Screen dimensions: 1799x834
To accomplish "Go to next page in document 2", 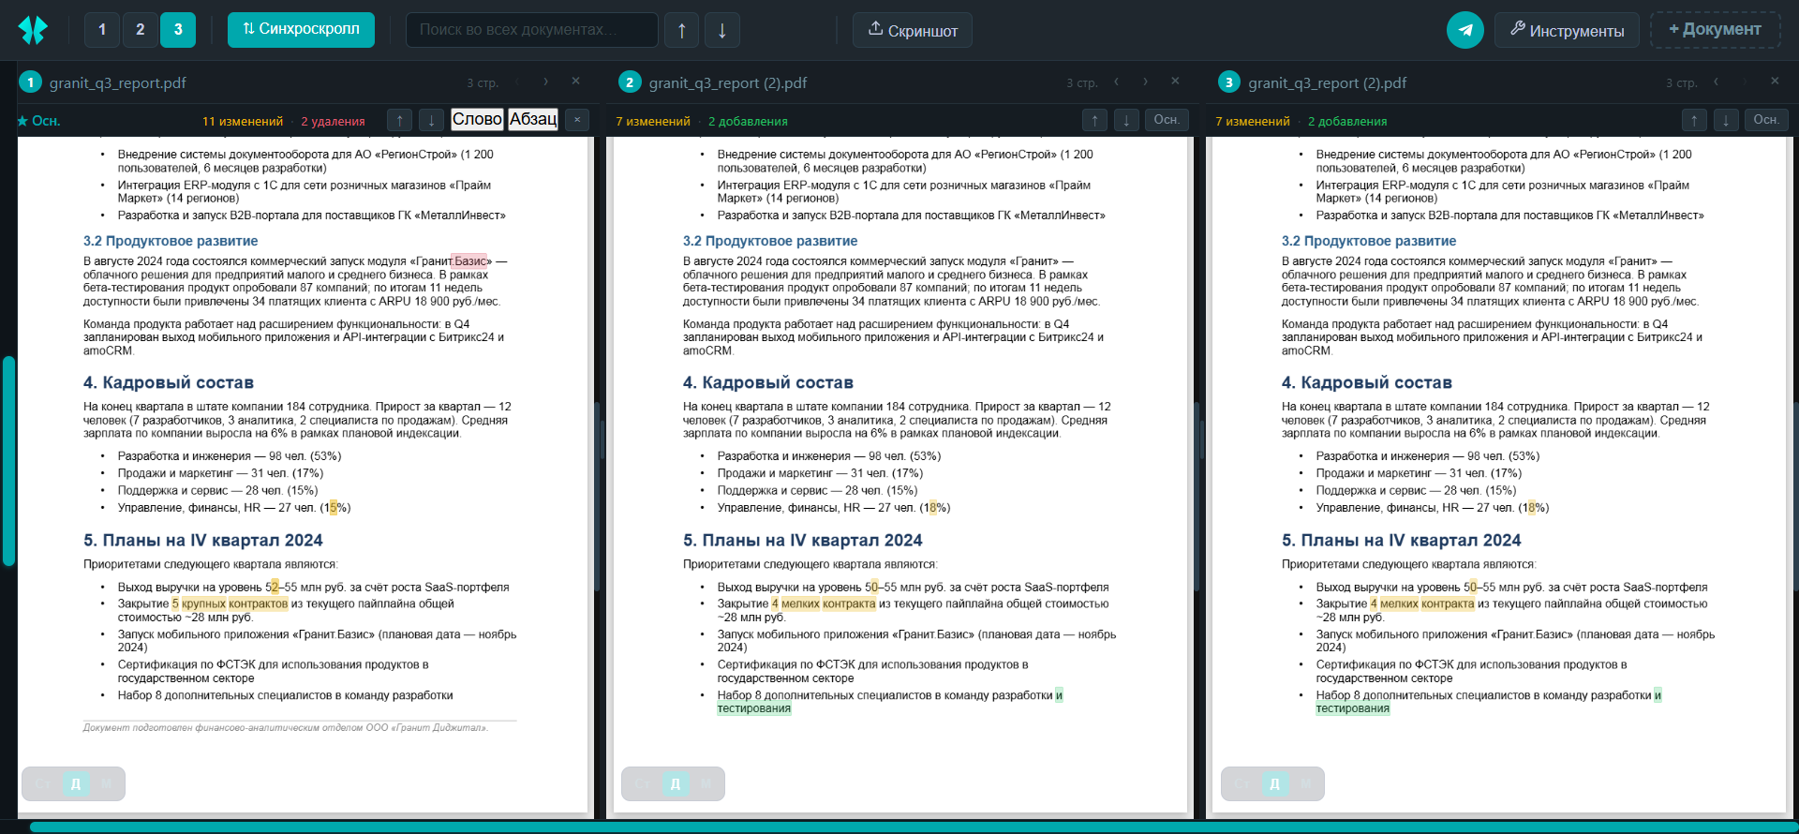I will (1145, 82).
